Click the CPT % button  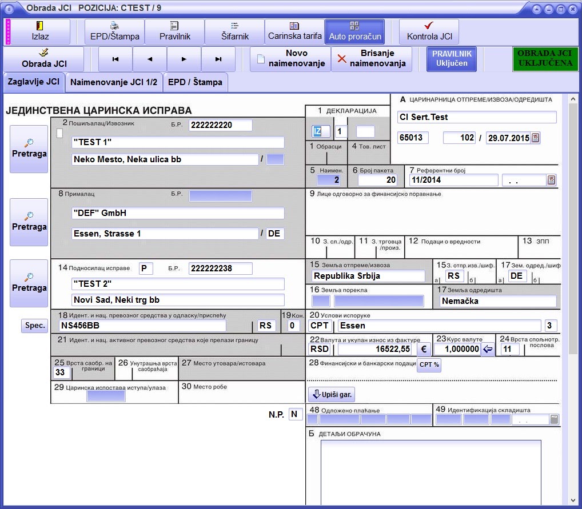pos(429,364)
